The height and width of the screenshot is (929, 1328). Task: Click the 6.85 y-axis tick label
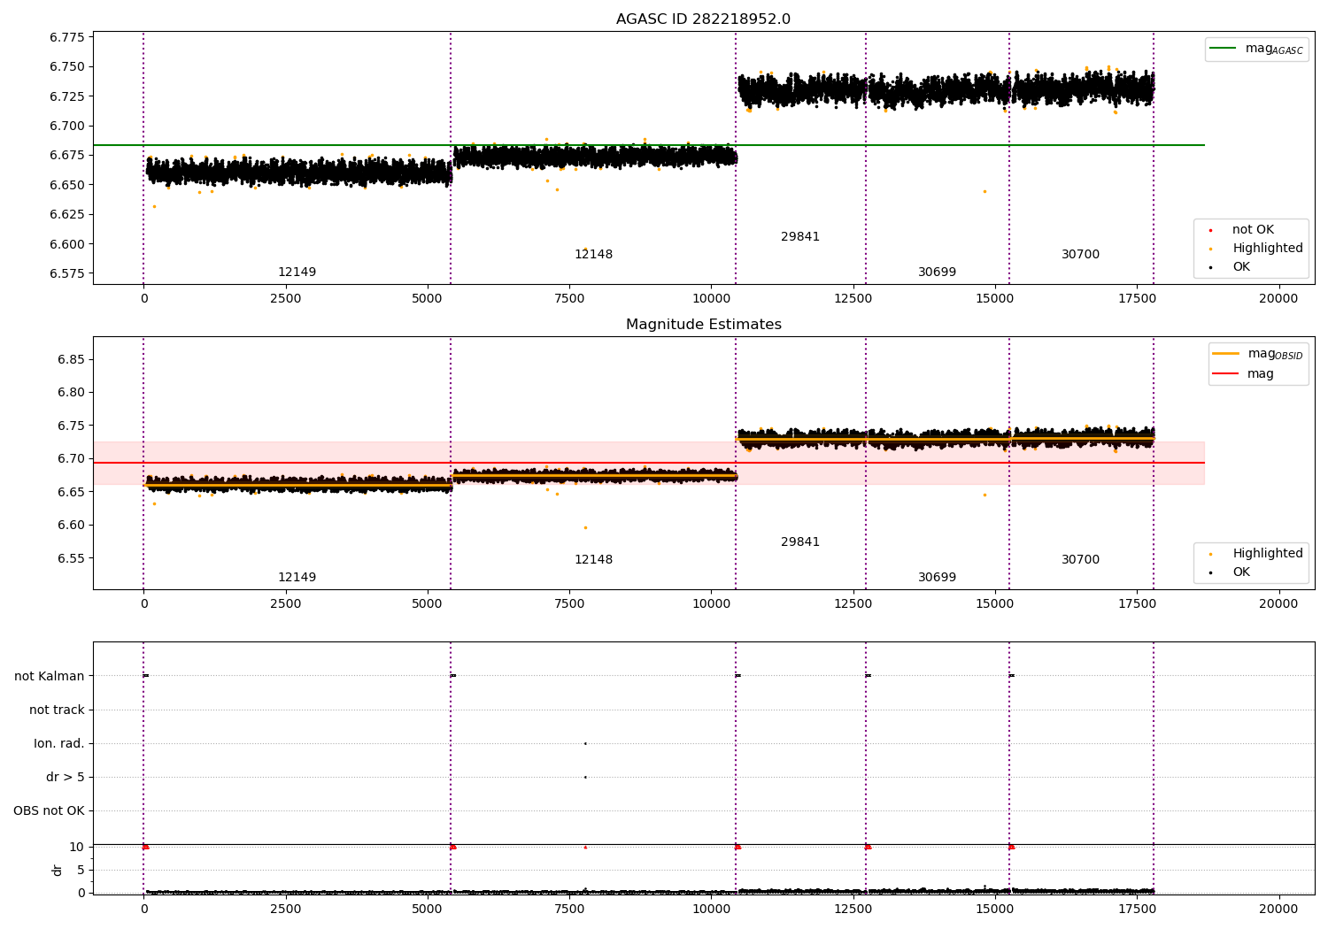point(70,359)
